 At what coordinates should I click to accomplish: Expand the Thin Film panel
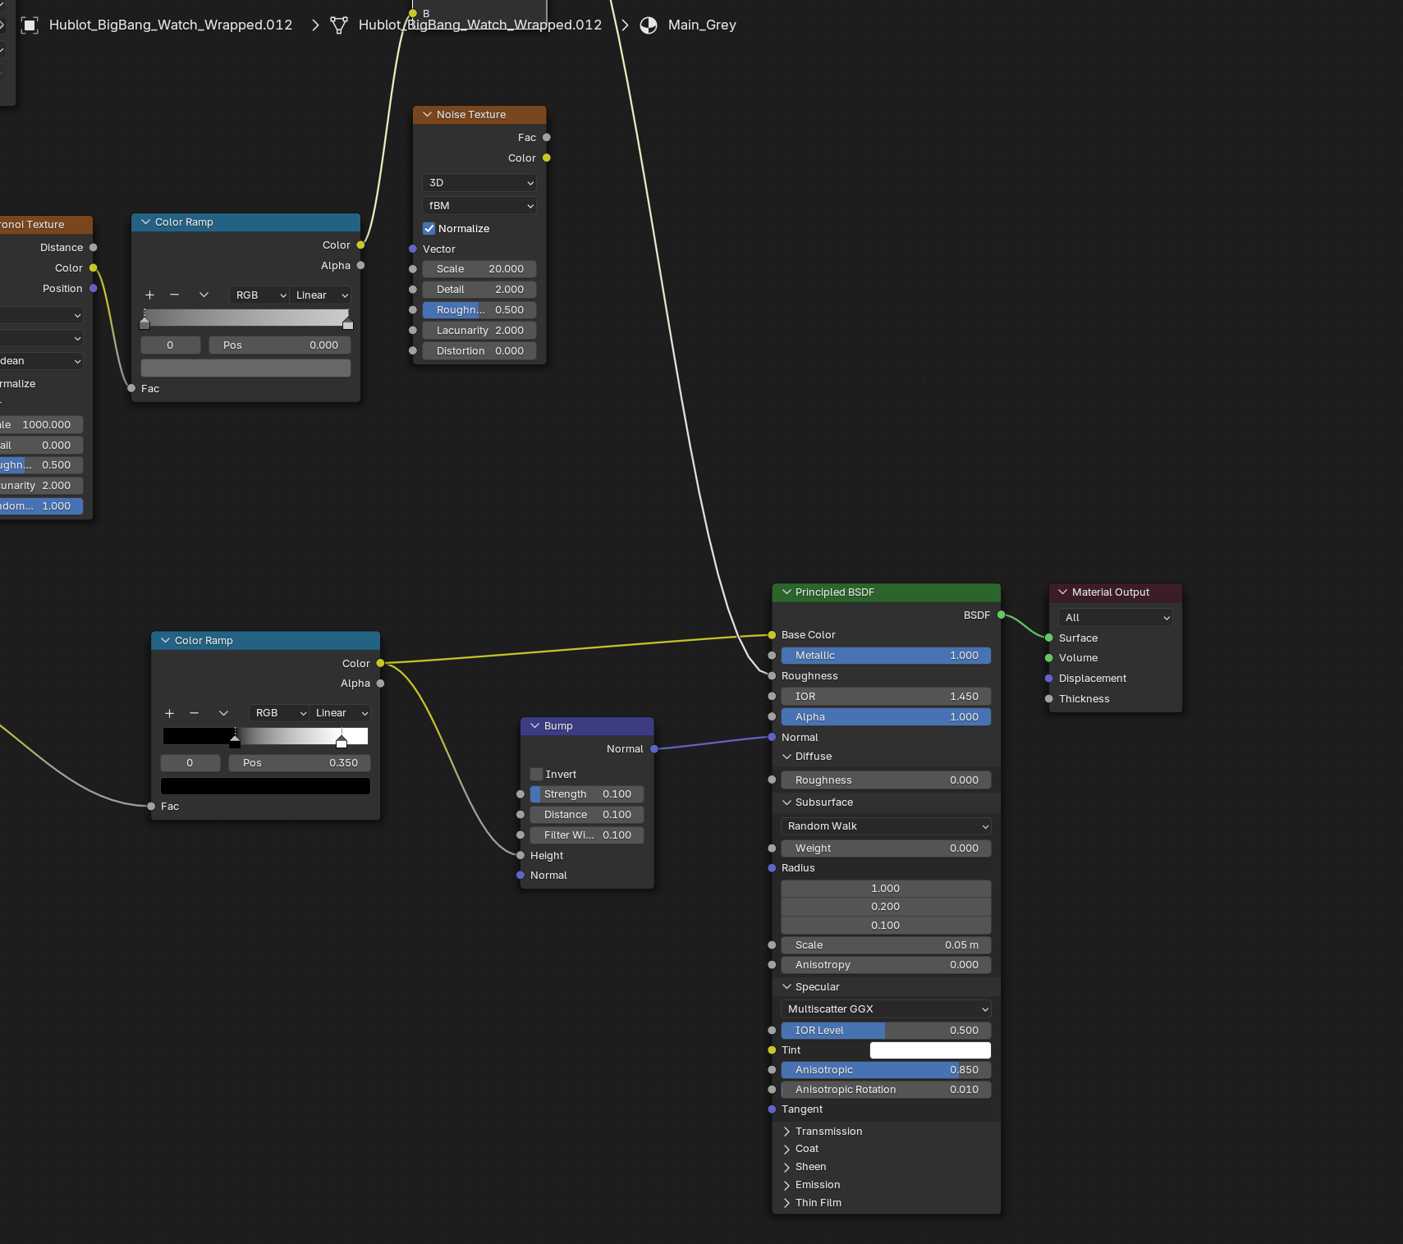pos(786,1203)
